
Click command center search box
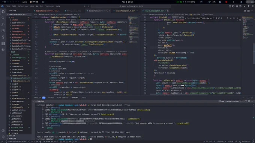pos(131,6)
